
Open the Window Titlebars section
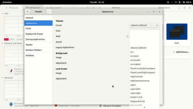pyautogui.click(x=38, y=50)
